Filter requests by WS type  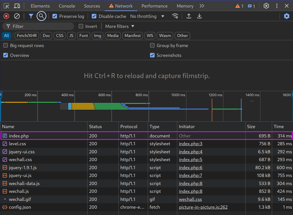[150, 36]
